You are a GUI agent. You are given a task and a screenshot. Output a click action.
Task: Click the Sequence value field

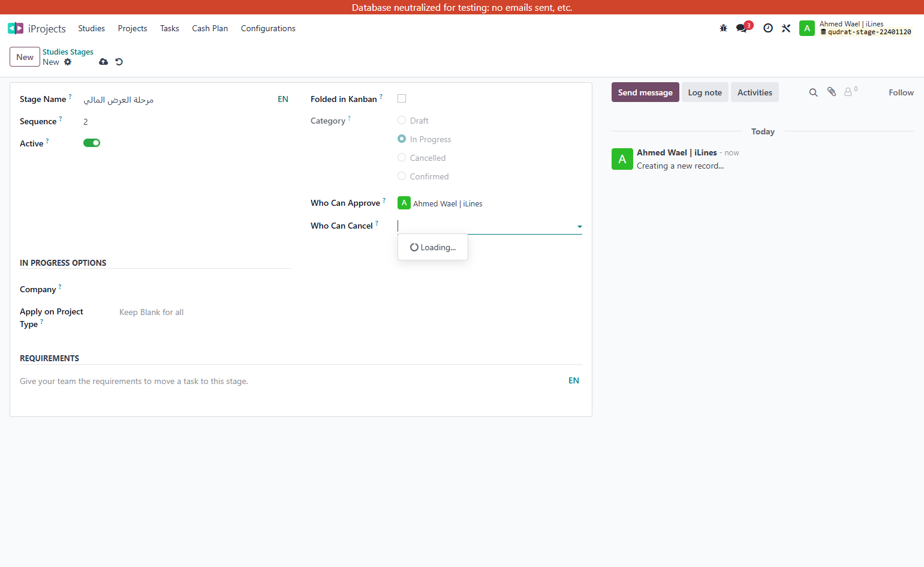[187, 122]
